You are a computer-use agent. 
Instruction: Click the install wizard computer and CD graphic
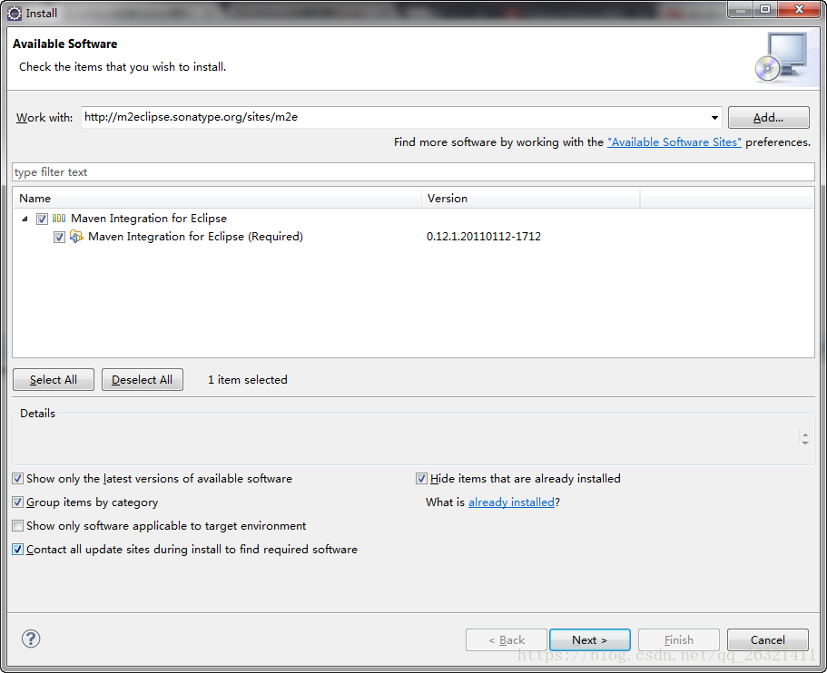click(781, 57)
